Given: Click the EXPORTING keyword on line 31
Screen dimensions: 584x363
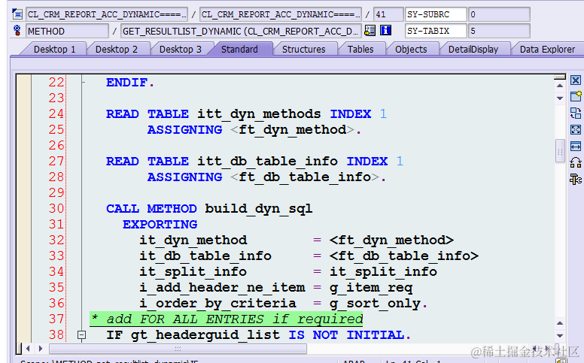Looking at the screenshot, I should [x=160, y=224].
